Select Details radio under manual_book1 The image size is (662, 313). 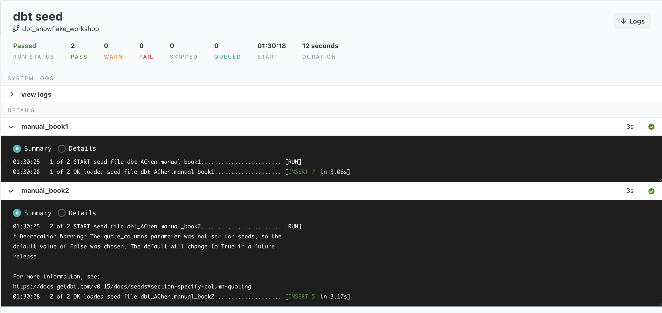[x=61, y=149]
